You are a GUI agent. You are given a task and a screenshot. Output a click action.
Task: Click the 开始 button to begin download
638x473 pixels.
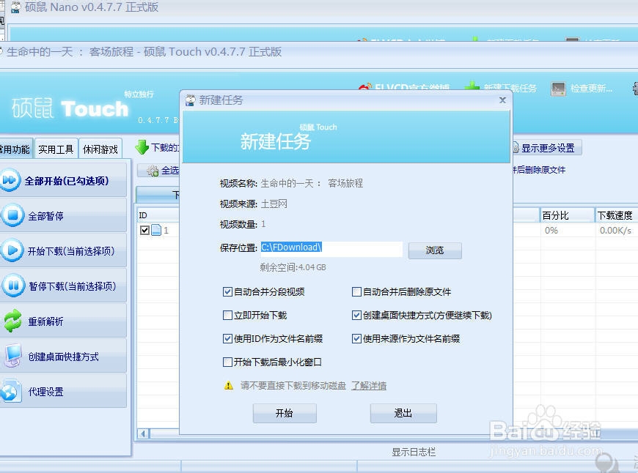click(x=285, y=413)
